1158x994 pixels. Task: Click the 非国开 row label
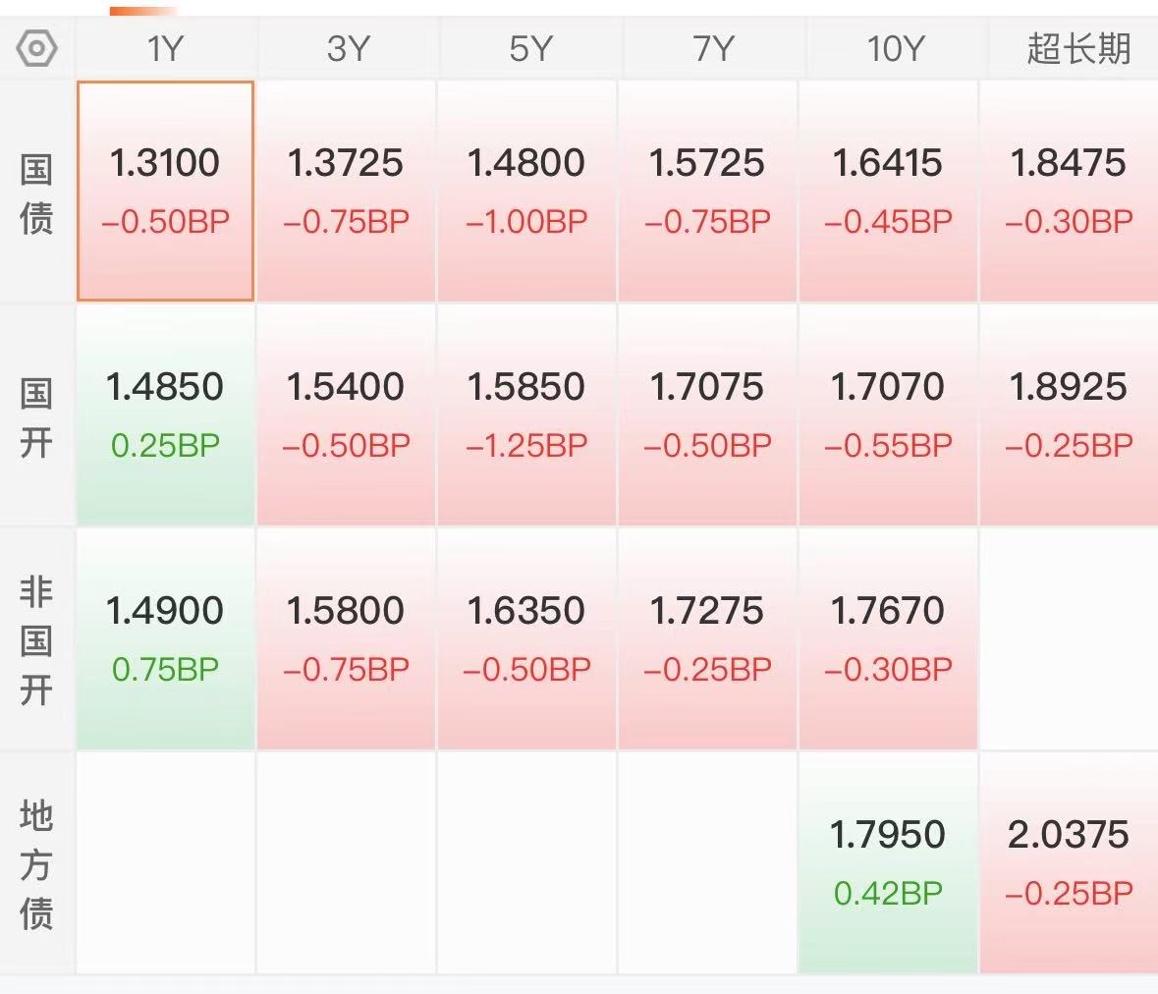[x=36, y=640]
